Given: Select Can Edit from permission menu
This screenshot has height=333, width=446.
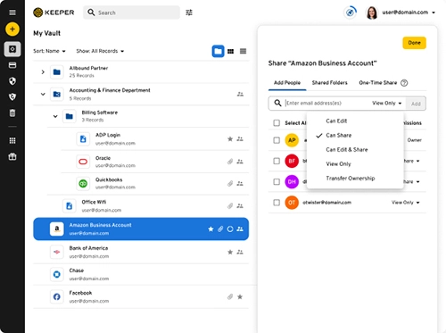Looking at the screenshot, I should (355, 121).
